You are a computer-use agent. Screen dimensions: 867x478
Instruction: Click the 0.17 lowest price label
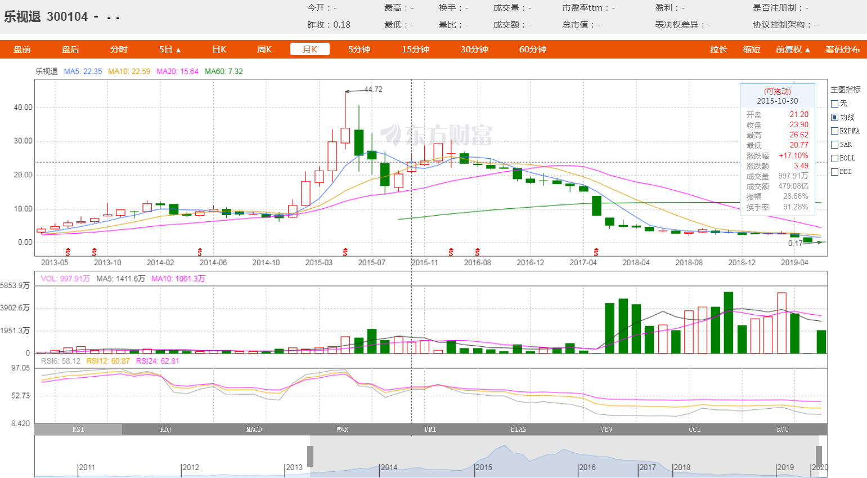pos(795,244)
